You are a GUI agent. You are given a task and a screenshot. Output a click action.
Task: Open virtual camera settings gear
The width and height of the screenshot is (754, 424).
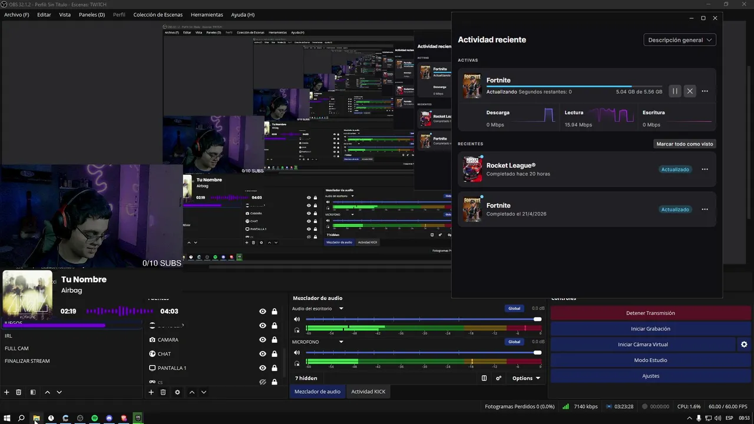tap(744, 344)
